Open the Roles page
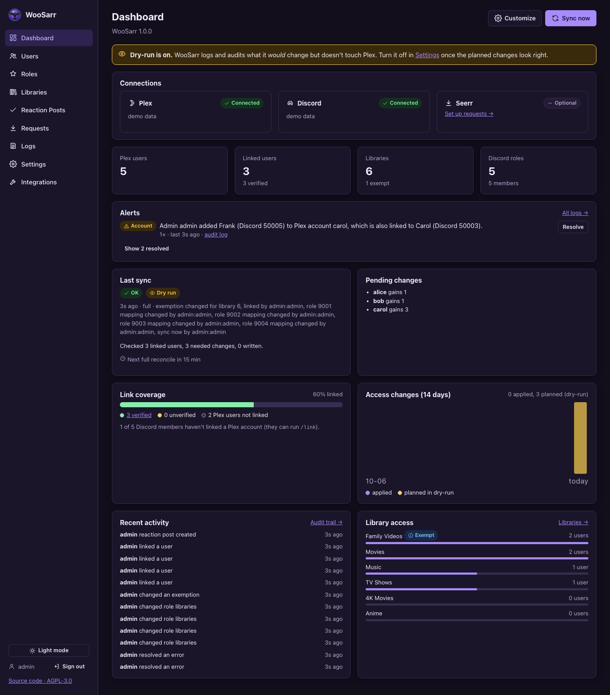Image resolution: width=610 pixels, height=695 pixels. [x=49, y=74]
